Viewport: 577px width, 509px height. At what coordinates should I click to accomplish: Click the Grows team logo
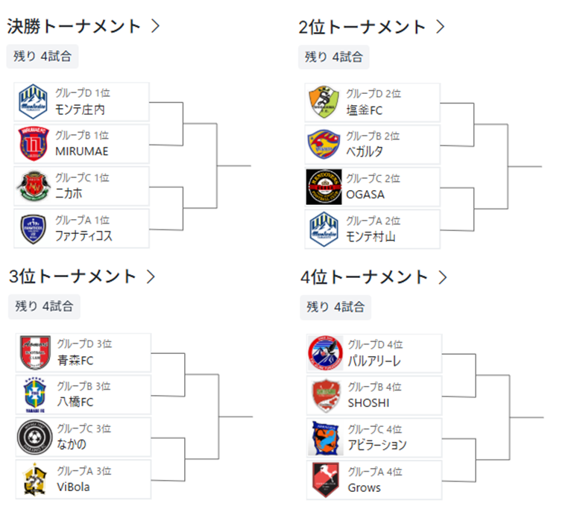(326, 480)
